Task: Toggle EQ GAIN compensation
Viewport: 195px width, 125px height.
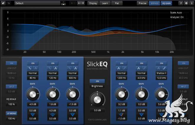Action: pyautogui.click(x=166, y=3)
